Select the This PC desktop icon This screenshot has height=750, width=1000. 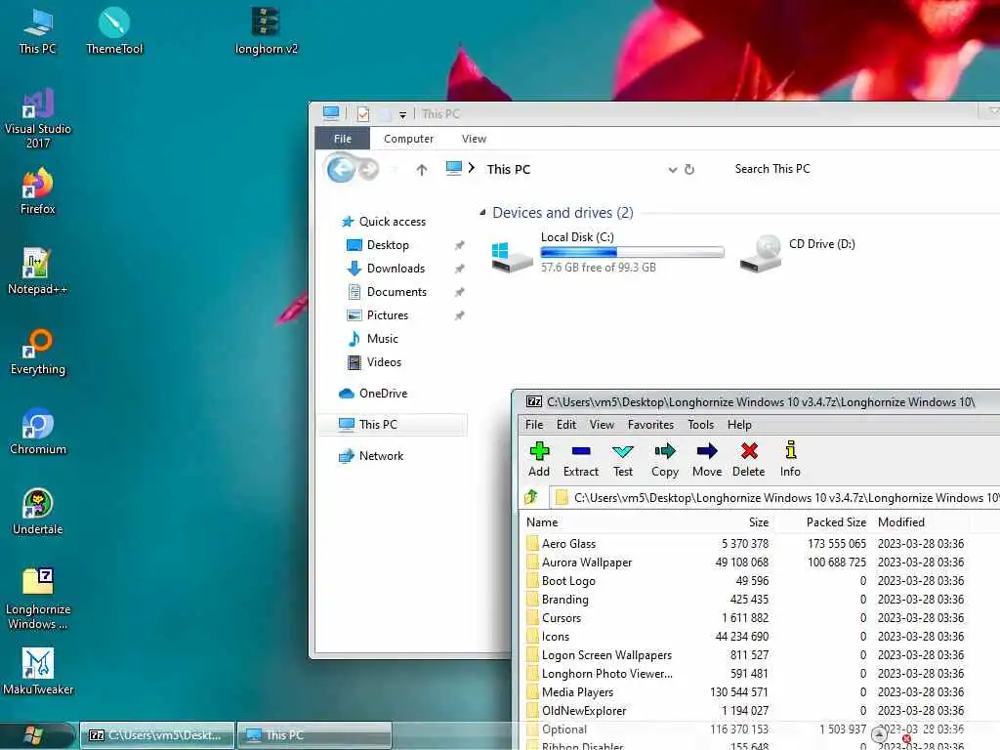[x=38, y=30]
